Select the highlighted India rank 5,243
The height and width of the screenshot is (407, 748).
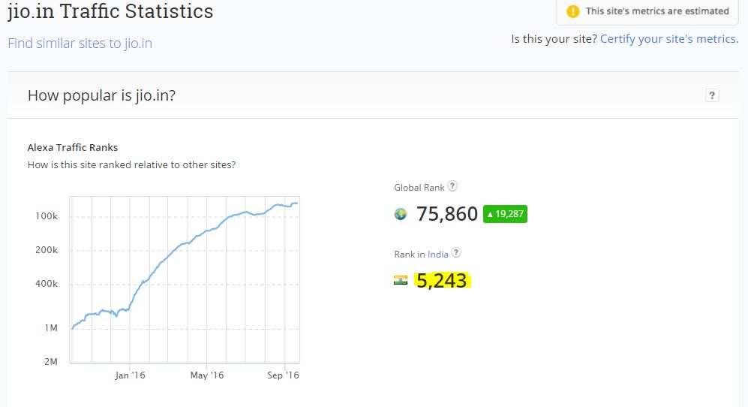(442, 280)
